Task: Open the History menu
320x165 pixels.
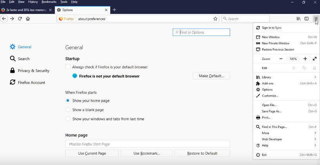Action: pos(33,2)
